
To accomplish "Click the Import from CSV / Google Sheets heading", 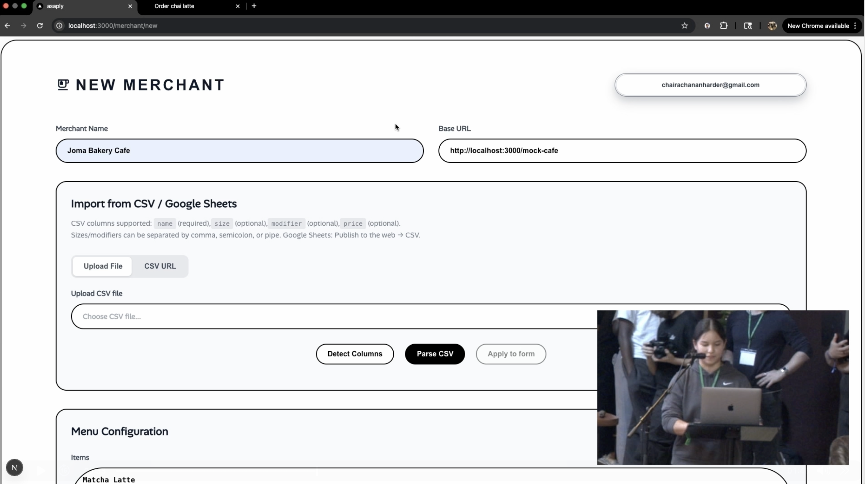I will coord(154,204).
